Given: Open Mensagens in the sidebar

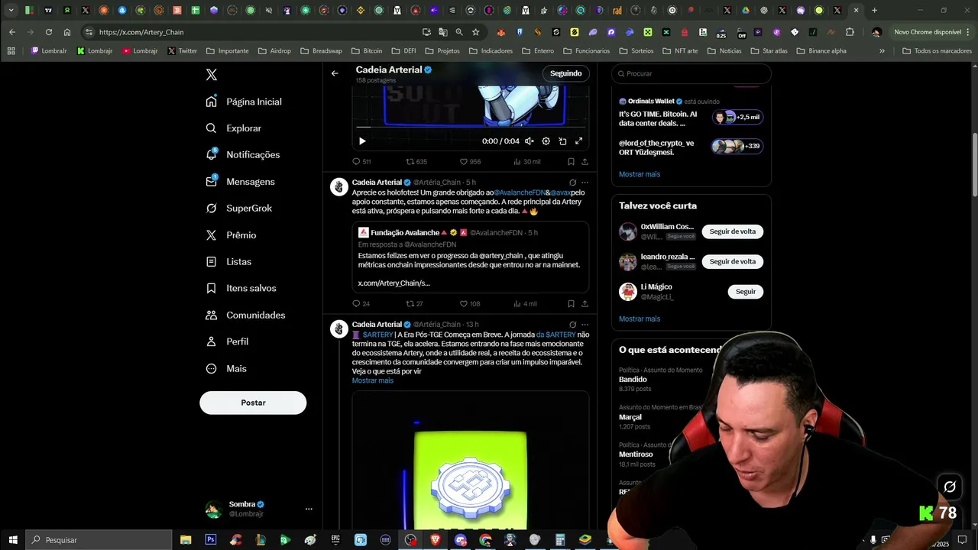Looking at the screenshot, I should 240,182.
